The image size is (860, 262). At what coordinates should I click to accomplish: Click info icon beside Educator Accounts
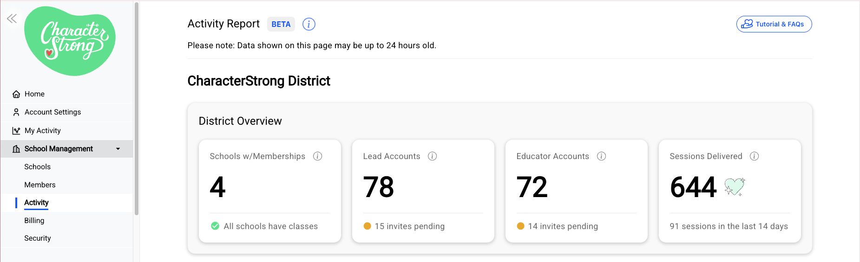tap(602, 156)
